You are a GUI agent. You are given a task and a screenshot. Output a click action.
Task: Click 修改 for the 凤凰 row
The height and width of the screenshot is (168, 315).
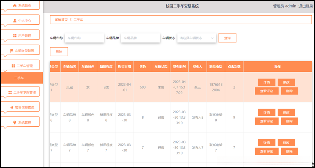coord(286,82)
